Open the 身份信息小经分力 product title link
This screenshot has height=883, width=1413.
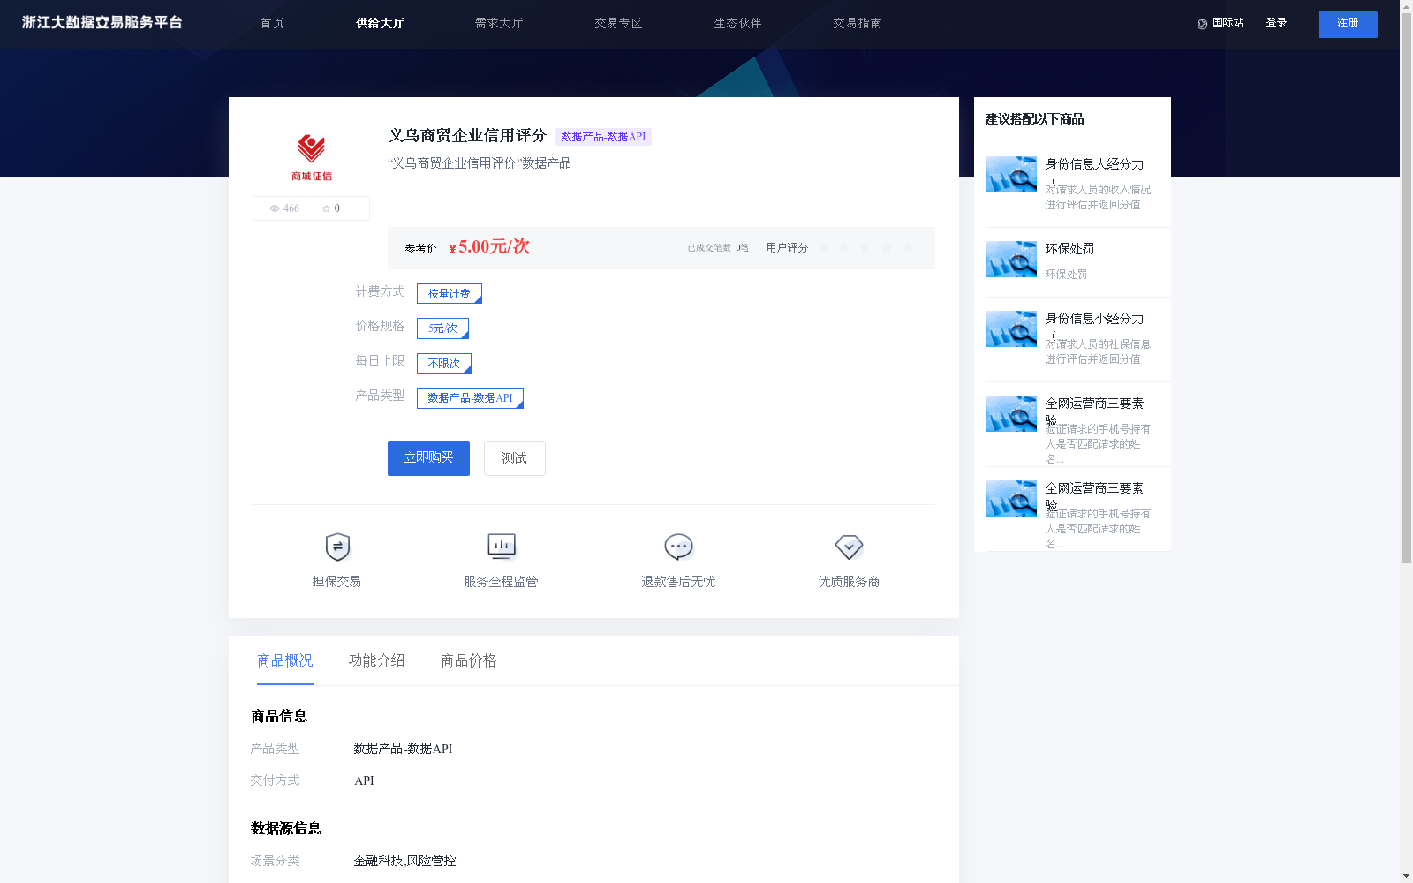(1094, 319)
